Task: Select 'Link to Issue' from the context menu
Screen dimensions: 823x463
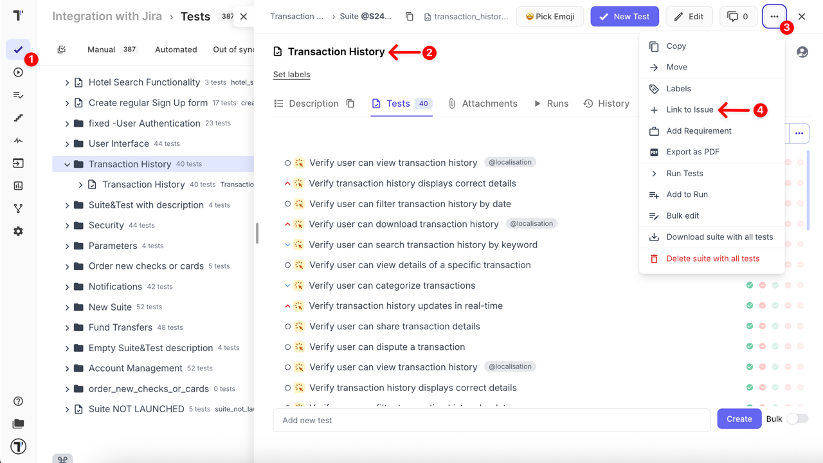Action: click(690, 109)
